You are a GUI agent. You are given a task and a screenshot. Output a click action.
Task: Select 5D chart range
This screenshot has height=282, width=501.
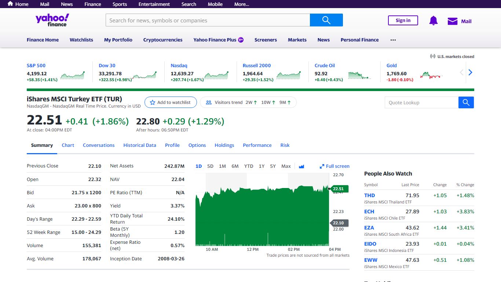pyautogui.click(x=210, y=166)
